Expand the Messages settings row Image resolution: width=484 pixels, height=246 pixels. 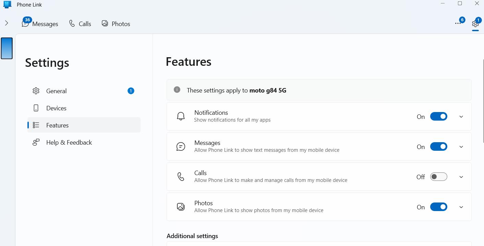[x=461, y=147]
